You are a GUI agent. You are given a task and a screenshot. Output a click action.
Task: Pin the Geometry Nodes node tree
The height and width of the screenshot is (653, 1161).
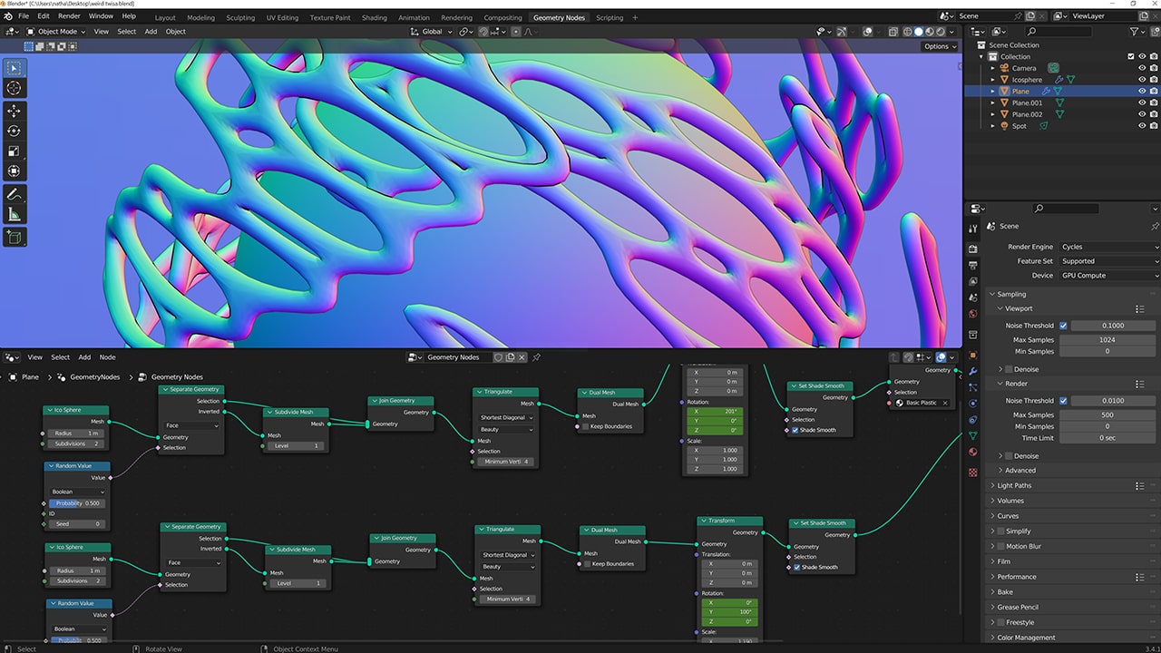coord(537,357)
